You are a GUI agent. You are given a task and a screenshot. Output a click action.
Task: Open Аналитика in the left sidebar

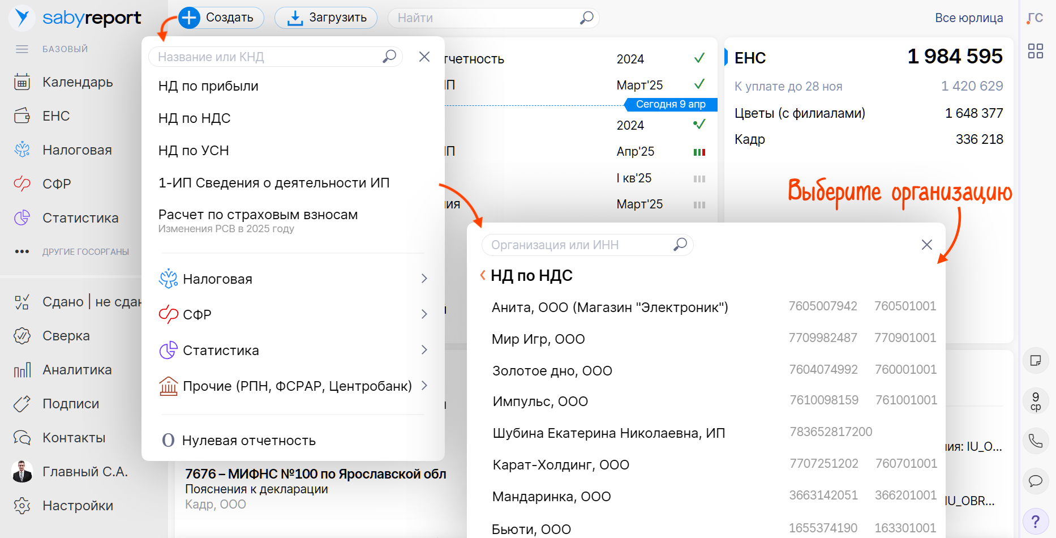77,370
